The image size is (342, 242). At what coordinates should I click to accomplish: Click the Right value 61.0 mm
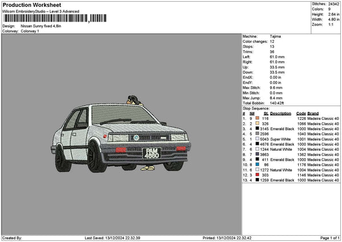(277, 62)
